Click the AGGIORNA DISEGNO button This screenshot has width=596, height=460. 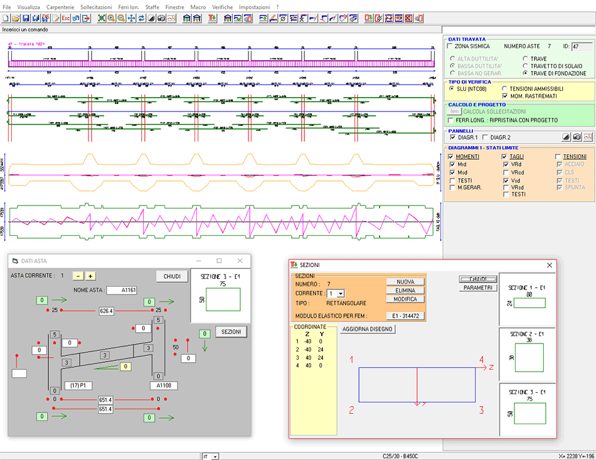coord(367,329)
